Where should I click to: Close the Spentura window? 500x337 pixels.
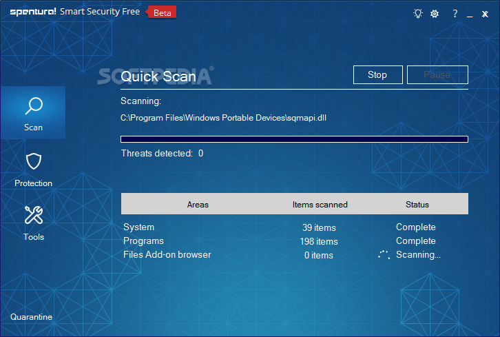point(485,14)
